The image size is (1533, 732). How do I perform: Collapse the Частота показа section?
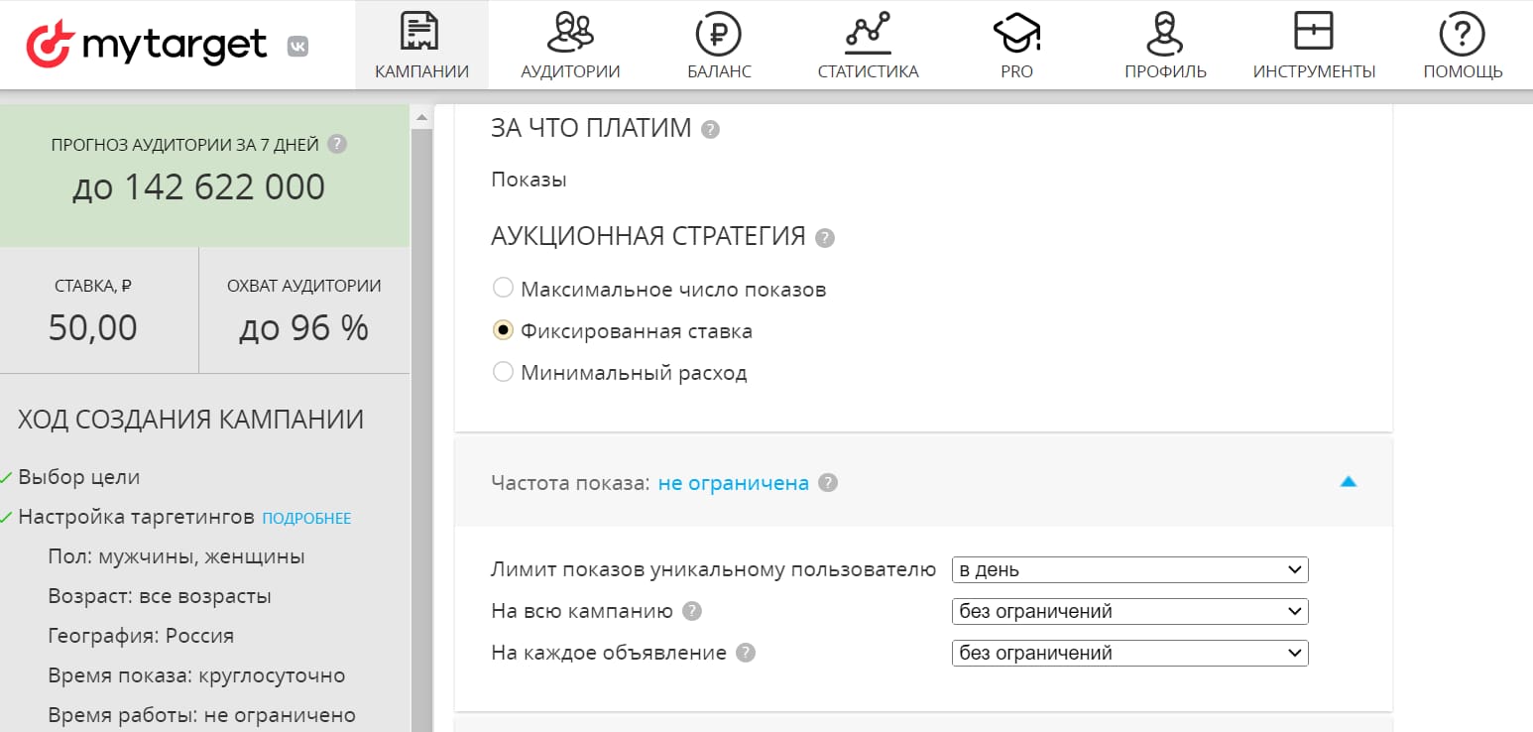pos(1349,481)
